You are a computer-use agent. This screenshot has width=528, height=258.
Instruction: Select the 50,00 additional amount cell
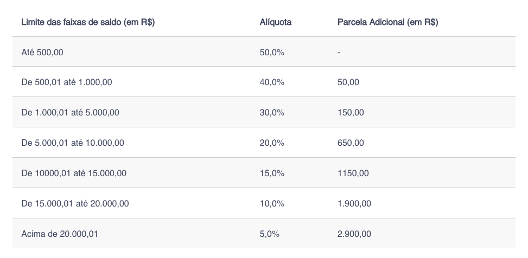(348, 82)
